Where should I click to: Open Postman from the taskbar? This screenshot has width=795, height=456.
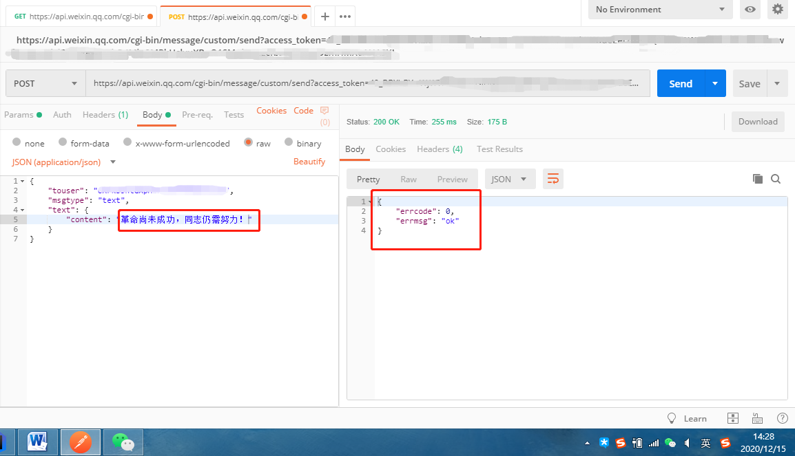[80, 442]
